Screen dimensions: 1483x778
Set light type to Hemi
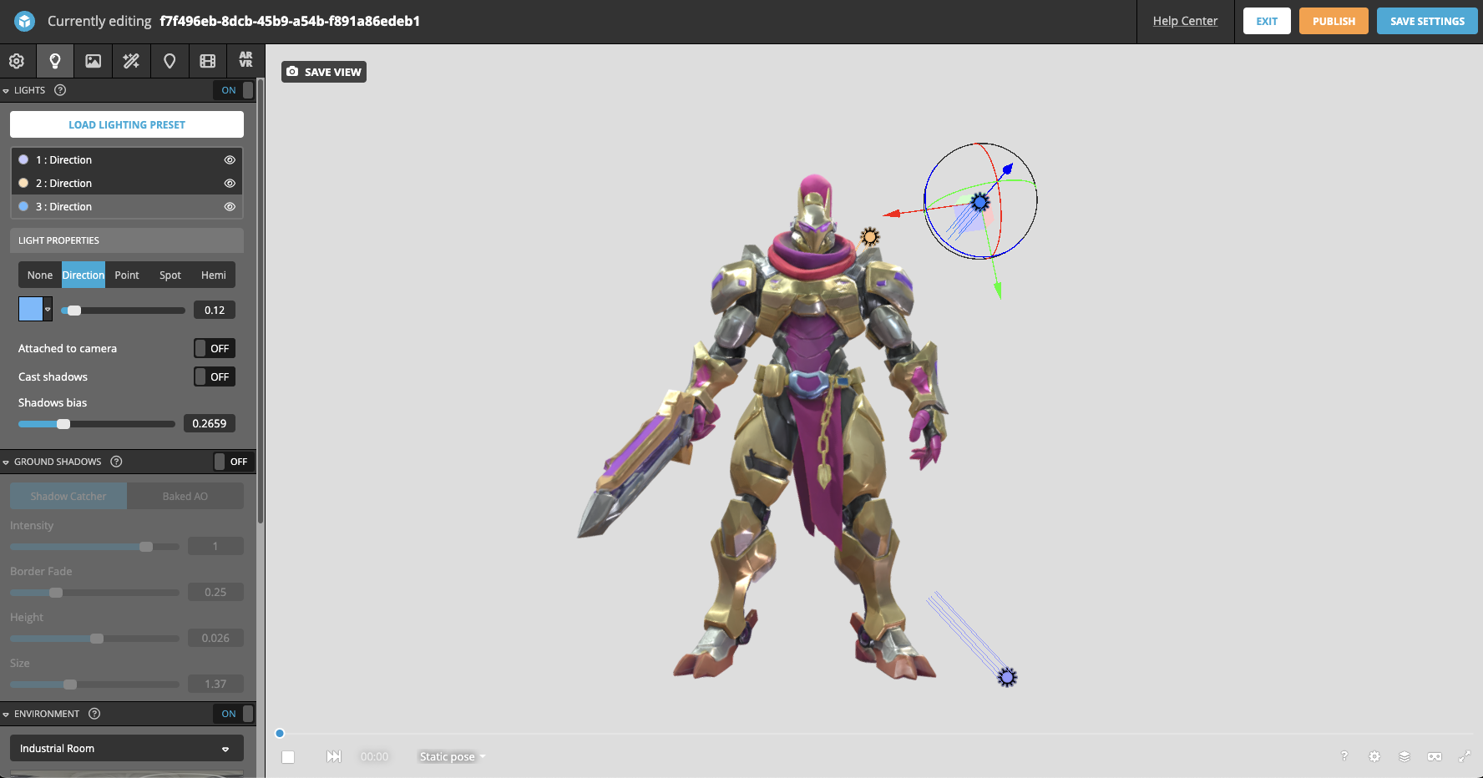click(x=214, y=275)
